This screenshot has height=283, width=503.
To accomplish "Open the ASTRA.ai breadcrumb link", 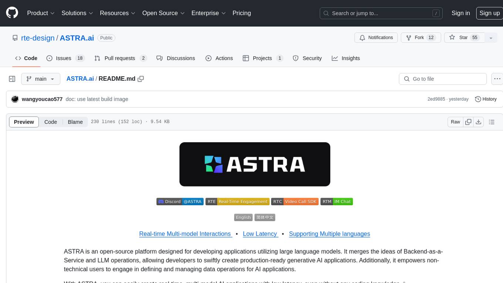I will click(80, 79).
